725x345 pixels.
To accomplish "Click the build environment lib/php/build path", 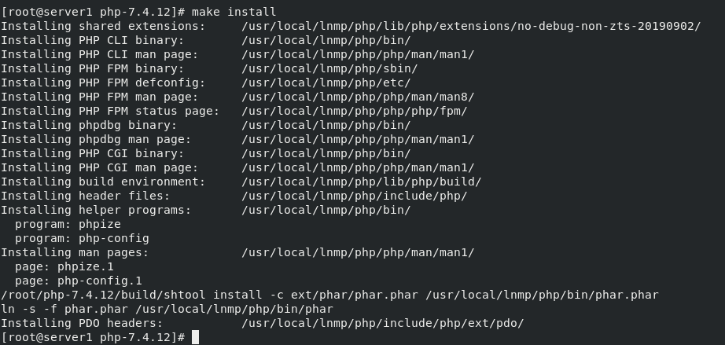I will (362, 182).
